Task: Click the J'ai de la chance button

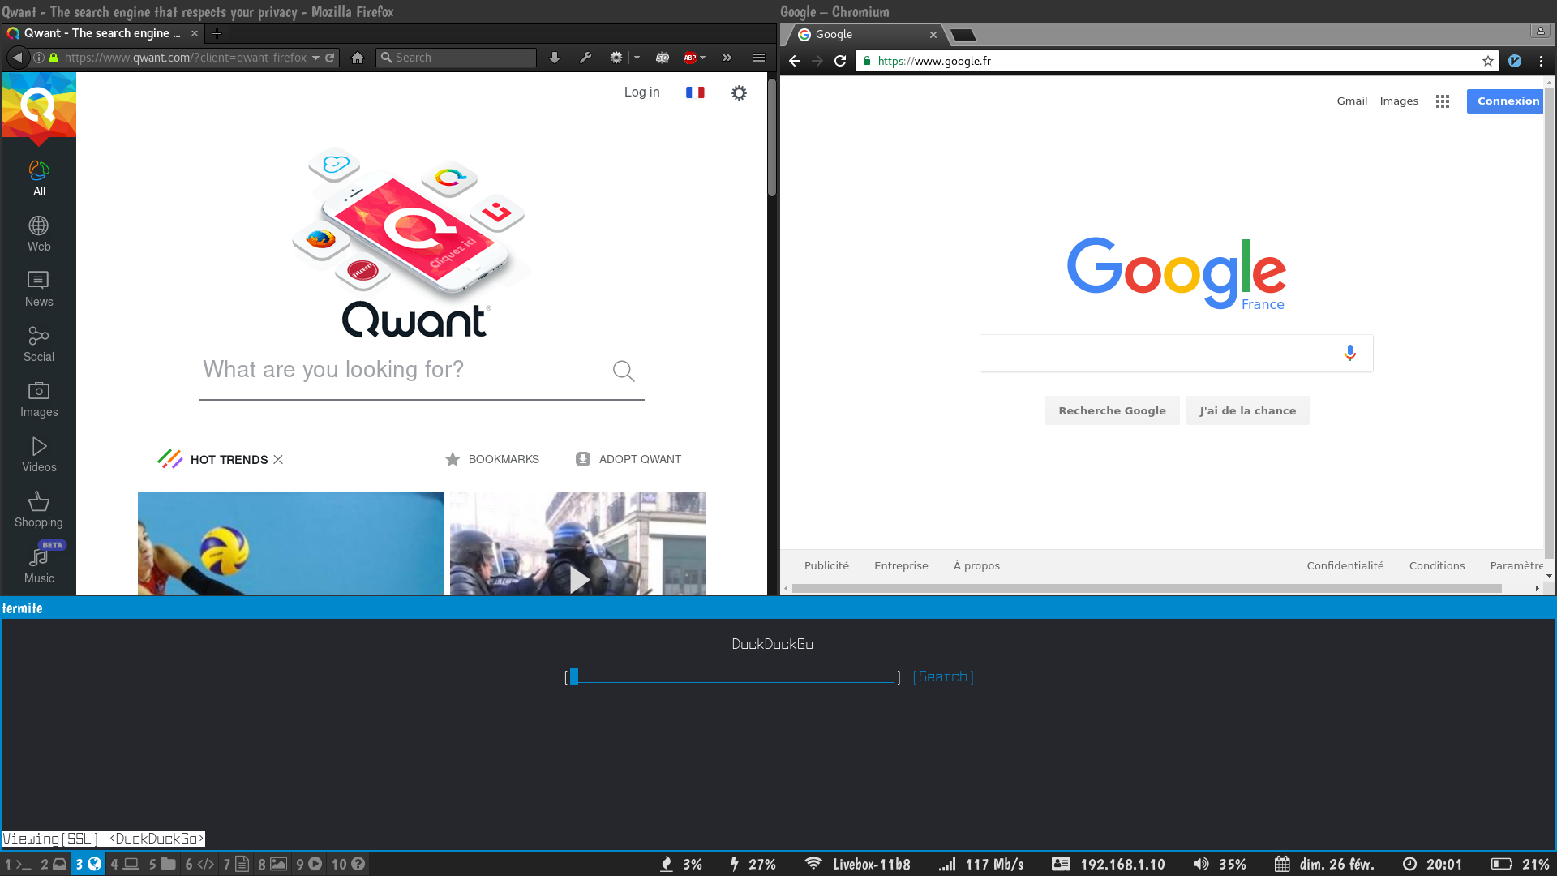Action: point(1247,410)
